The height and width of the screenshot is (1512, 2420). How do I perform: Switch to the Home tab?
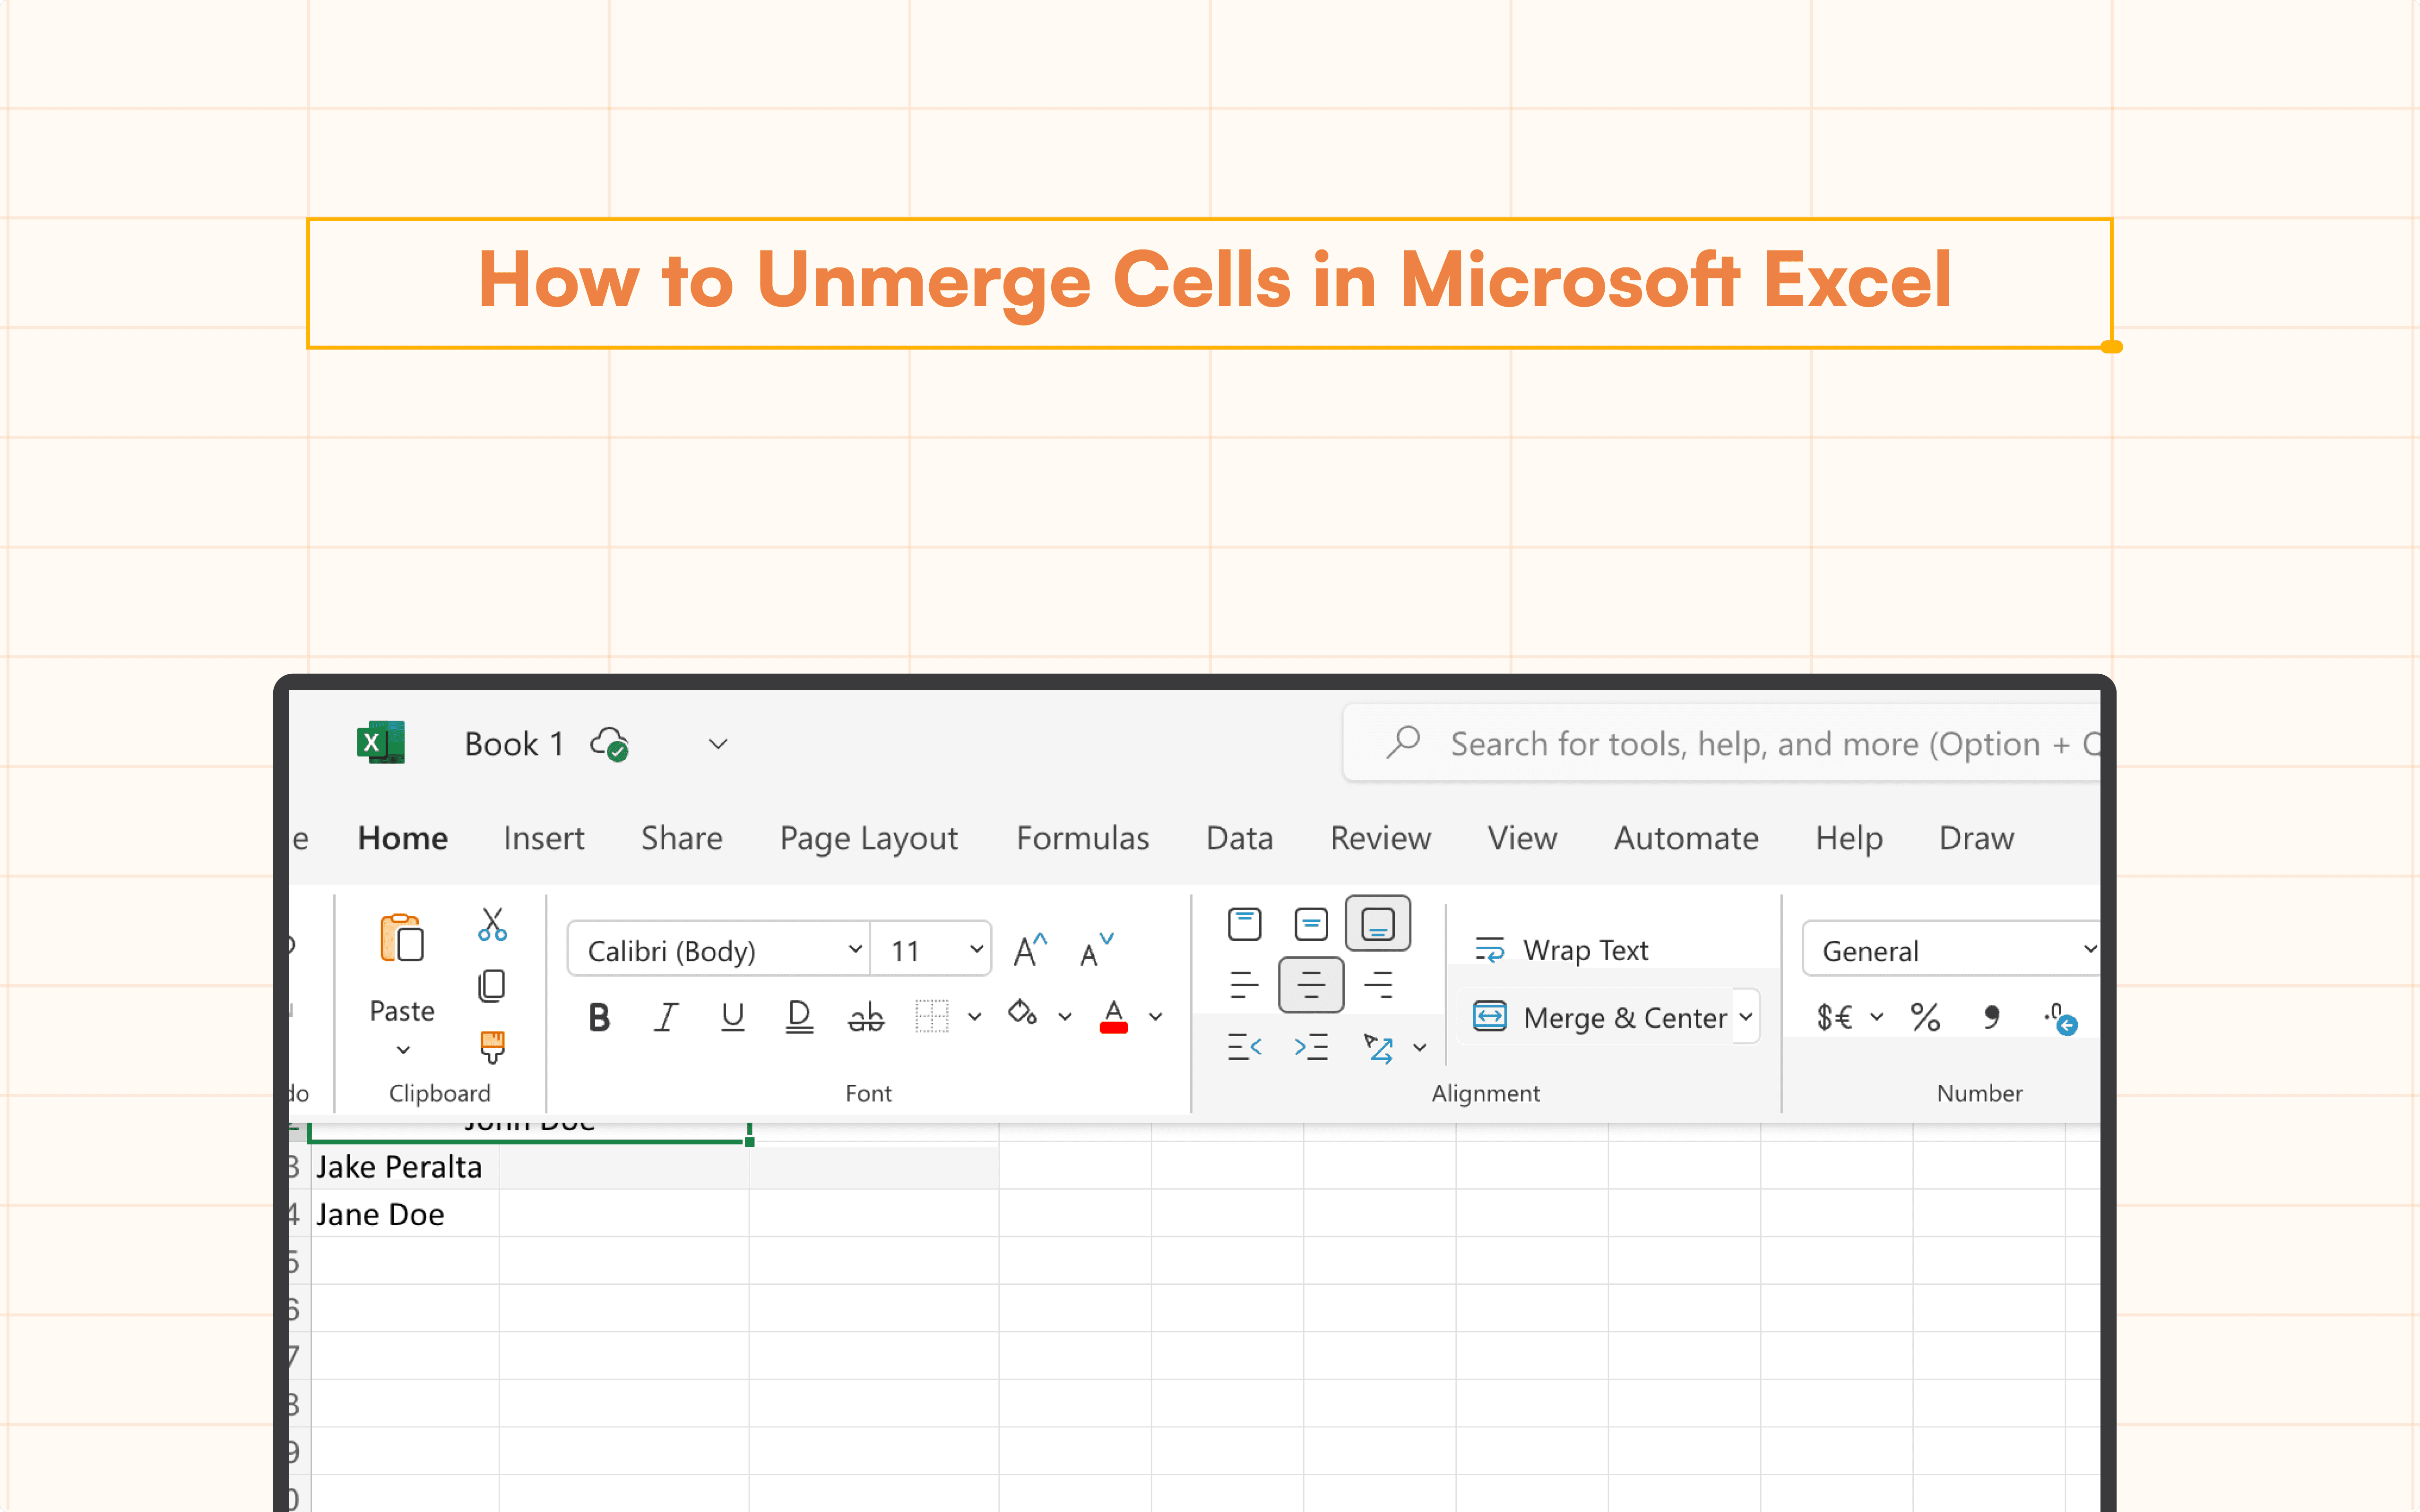(403, 838)
